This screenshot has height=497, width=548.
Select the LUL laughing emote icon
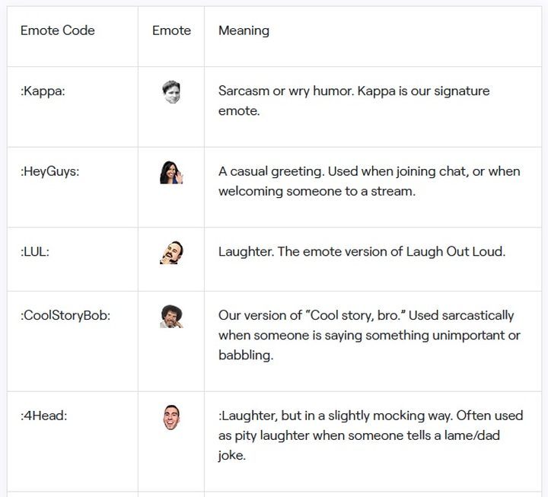171,252
